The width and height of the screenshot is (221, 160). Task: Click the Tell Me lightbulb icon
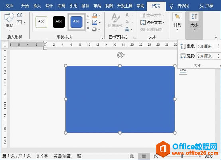(171, 6)
